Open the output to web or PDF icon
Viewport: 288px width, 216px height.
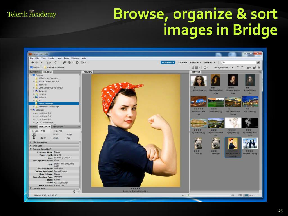[83, 63]
